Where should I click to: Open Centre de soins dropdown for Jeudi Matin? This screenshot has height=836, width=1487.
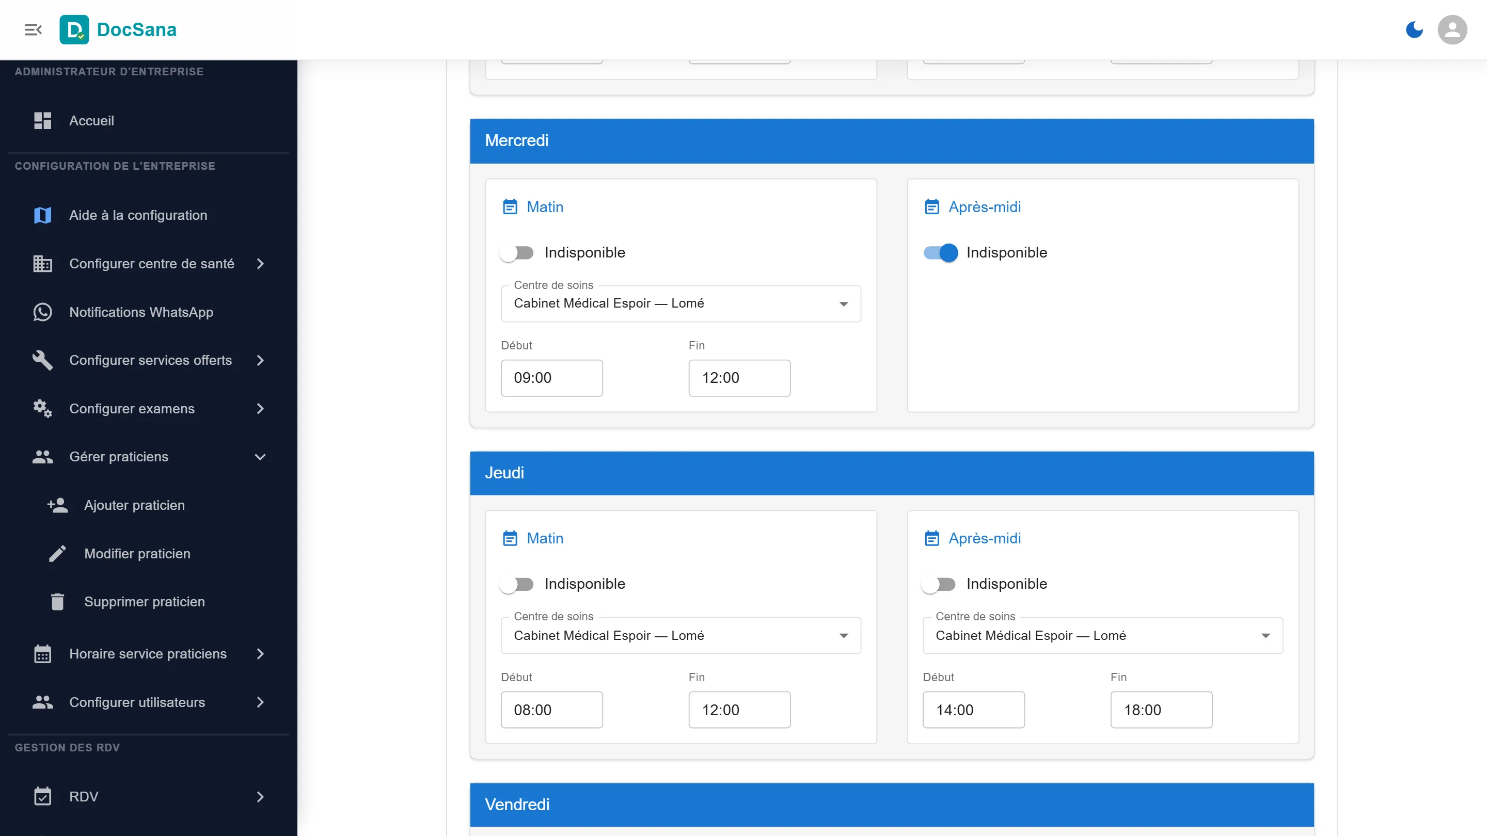coord(681,635)
